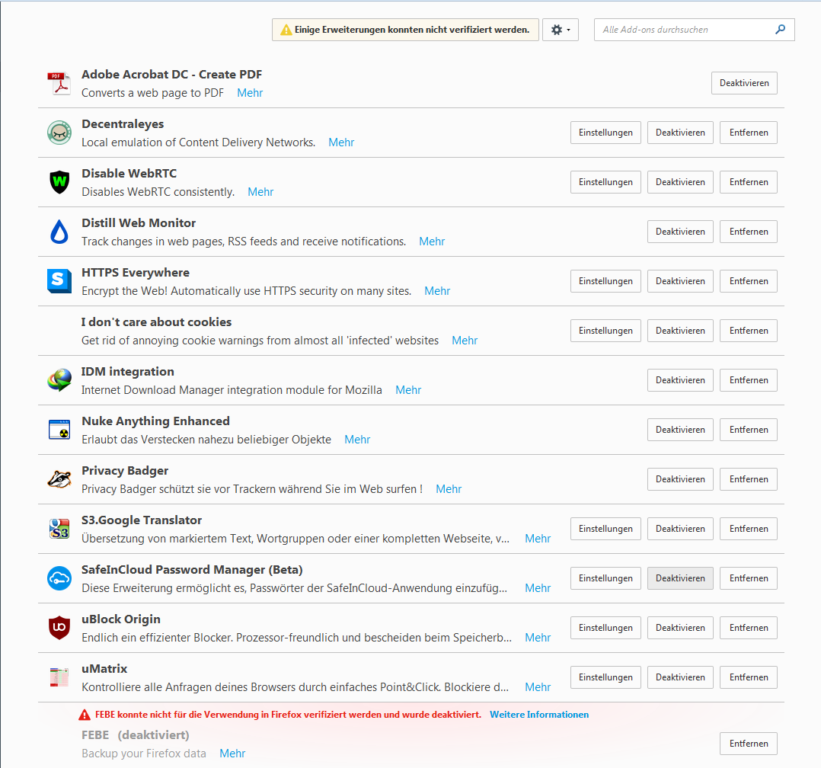The width and height of the screenshot is (821, 768).
Task: Expand the Nuke Anything Enhanced Mehr details
Action: coord(357,440)
